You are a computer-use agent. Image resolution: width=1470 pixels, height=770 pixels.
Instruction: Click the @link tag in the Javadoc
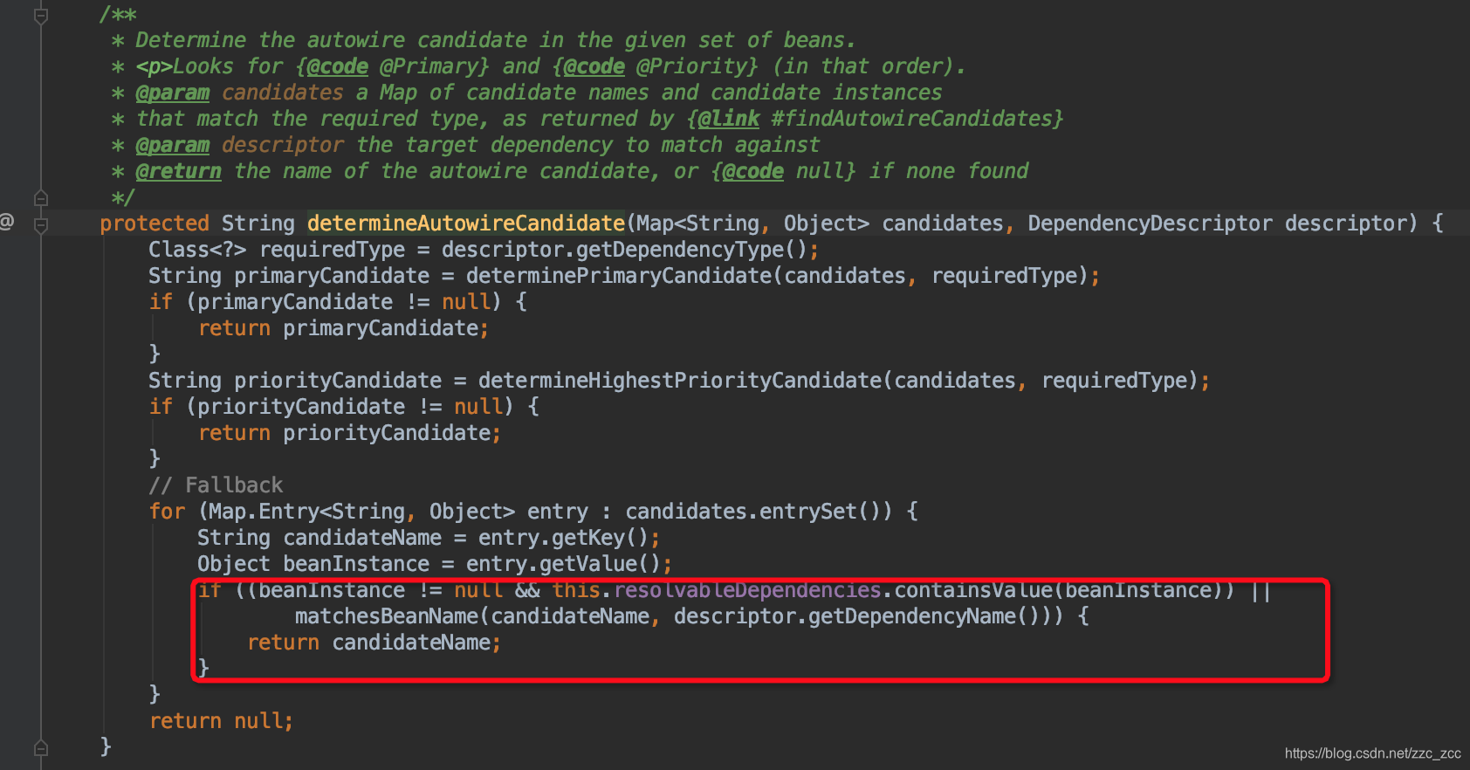tap(728, 119)
